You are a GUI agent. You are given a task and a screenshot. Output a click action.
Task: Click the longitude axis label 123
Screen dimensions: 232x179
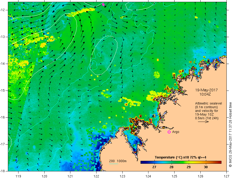tap(122, 176)
